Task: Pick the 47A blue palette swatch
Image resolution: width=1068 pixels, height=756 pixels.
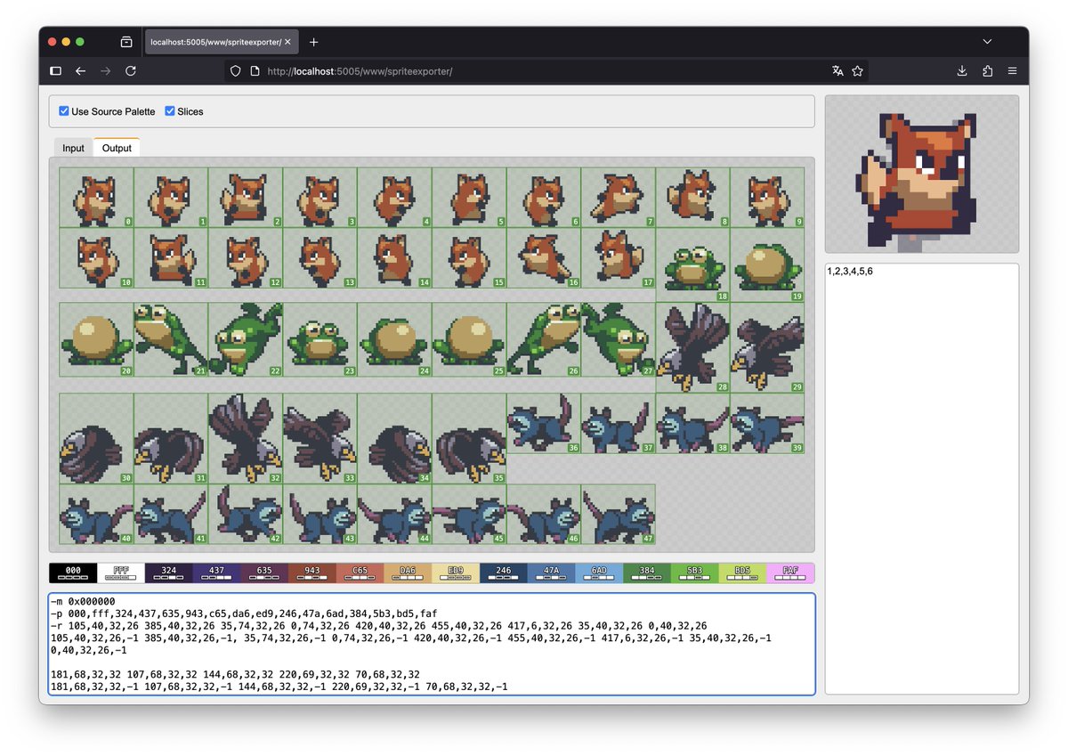Action: (551, 573)
